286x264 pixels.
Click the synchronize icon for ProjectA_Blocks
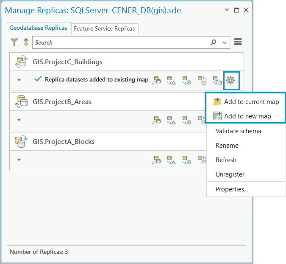tap(157, 160)
